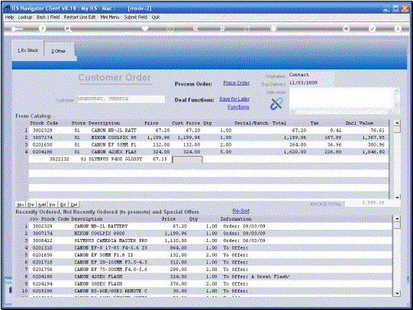This screenshot has height=310, width=413.
Task: Click the offers list scroll up arrow
Action: point(397,219)
